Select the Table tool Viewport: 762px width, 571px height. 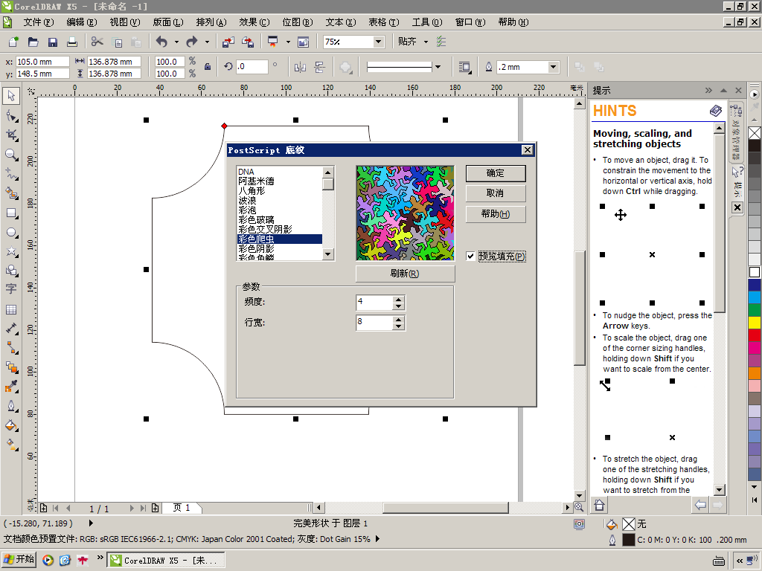12,309
